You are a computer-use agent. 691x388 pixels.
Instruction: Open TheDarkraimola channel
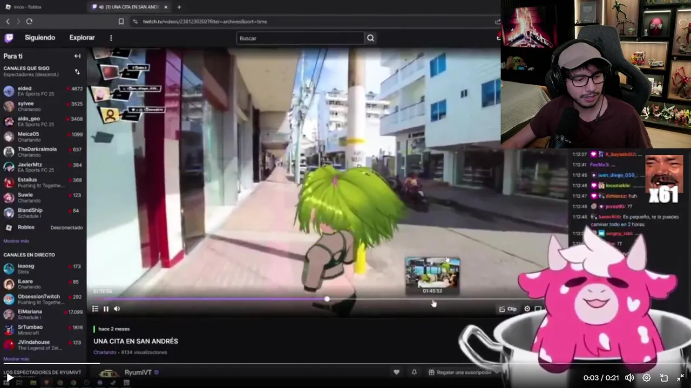pyautogui.click(x=43, y=152)
